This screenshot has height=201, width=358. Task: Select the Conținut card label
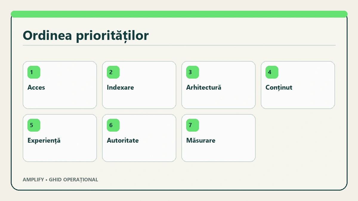[x=279, y=88]
